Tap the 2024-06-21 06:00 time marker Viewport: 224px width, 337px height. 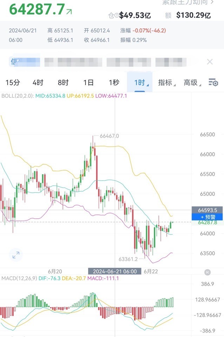pos(115,271)
